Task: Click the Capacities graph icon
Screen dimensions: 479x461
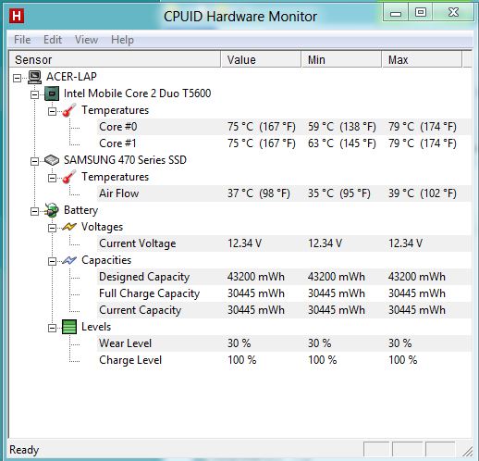Action: (x=69, y=260)
